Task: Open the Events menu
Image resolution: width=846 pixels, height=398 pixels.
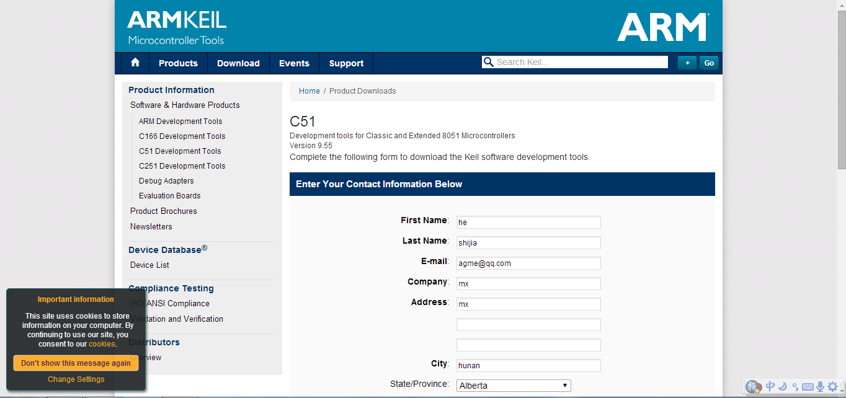Action: [x=294, y=63]
